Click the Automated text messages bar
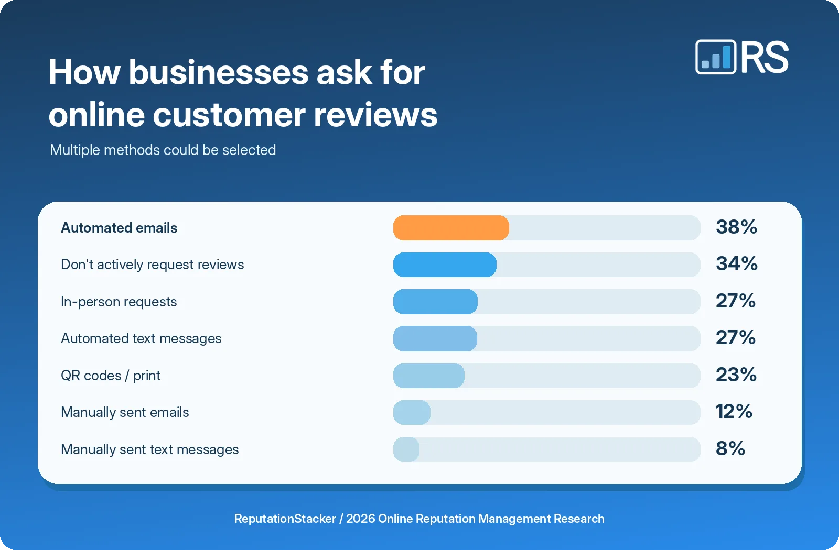Viewport: 839px width, 550px height. [435, 338]
